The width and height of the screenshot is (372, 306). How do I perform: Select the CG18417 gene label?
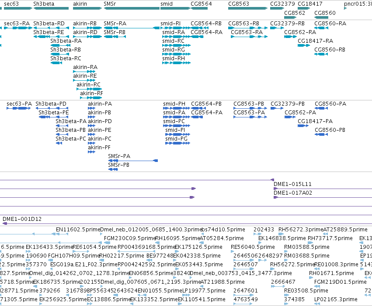(x=310, y=4)
